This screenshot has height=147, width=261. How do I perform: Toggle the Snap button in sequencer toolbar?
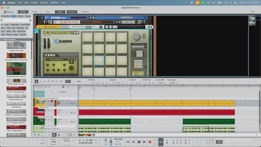pos(68,81)
